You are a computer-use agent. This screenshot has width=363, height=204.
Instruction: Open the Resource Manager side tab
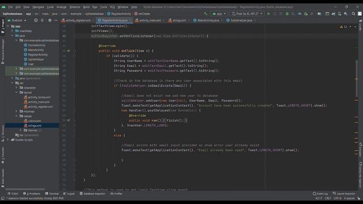pyautogui.click(x=3, y=52)
